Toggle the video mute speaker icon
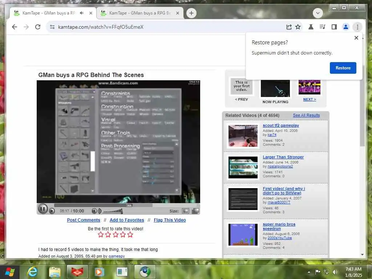 (x=96, y=211)
